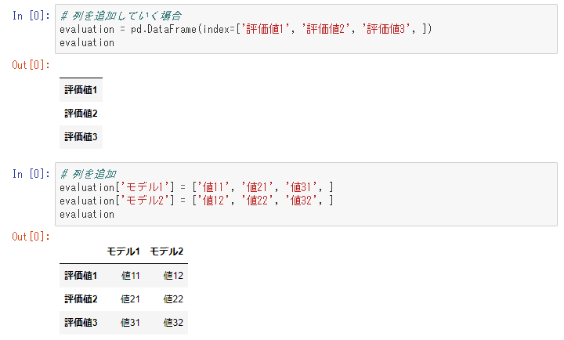564x340 pixels.
Task: Click the second code cell adding モデル columns
Action: click(x=306, y=194)
